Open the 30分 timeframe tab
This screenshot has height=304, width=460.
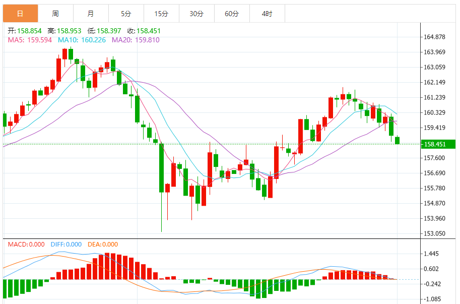pos(196,14)
